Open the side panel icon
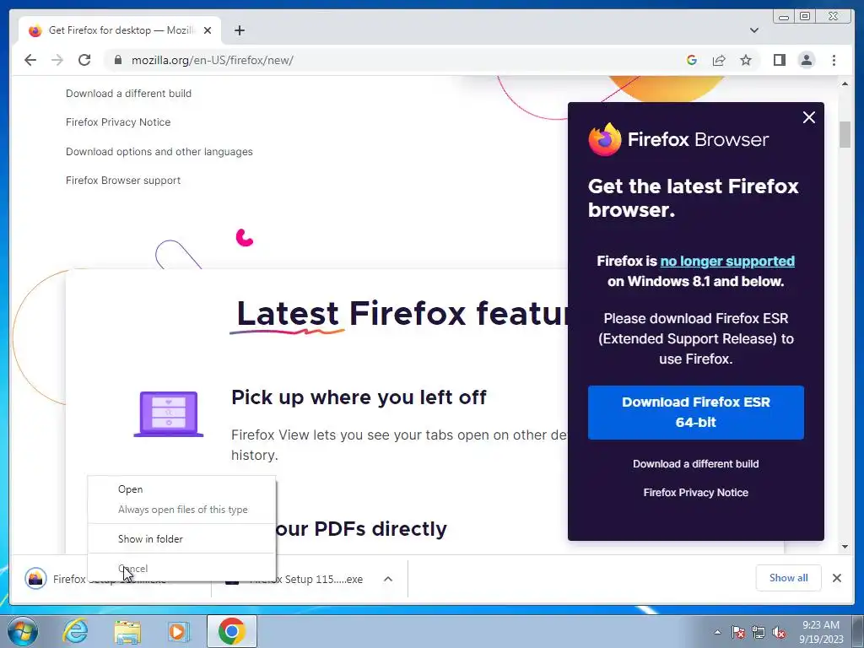Screen dimensions: 864x648 (779, 60)
